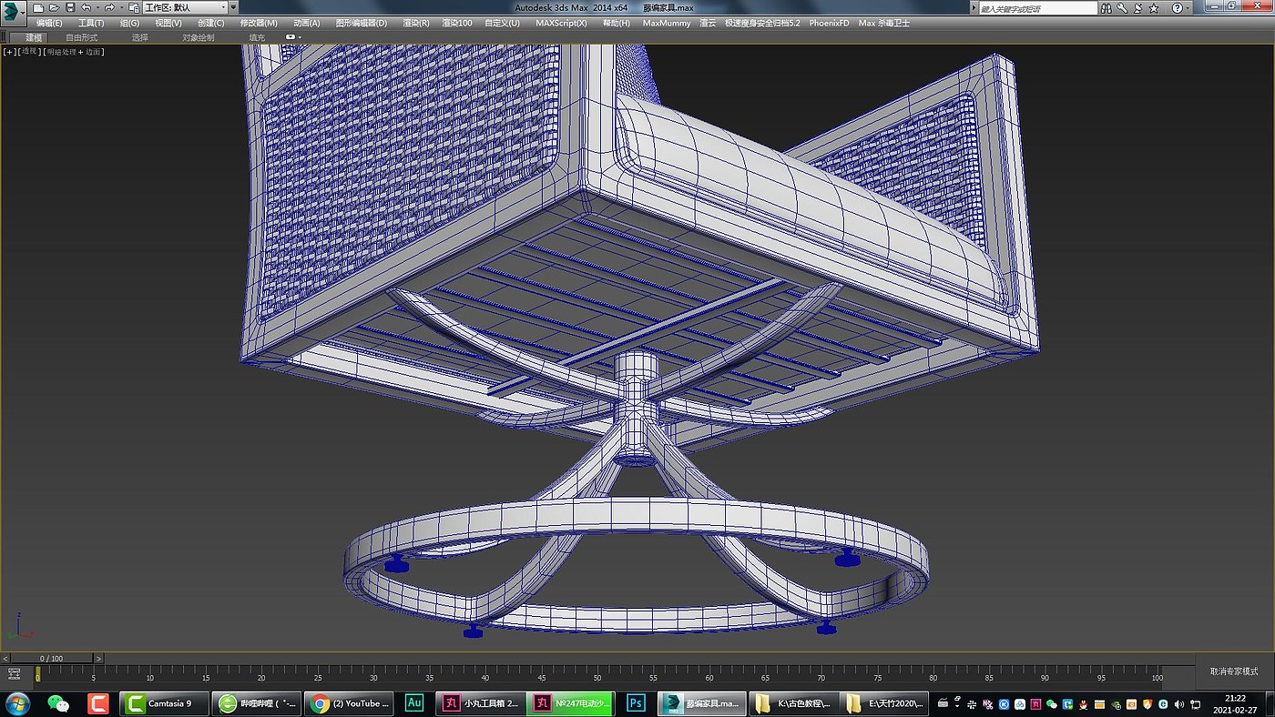Open the 工作区 workspace dropdown
The image size is (1275, 717).
(182, 8)
